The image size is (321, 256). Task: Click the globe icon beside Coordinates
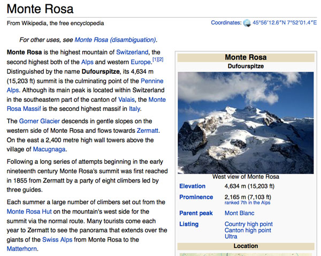pos(247,23)
